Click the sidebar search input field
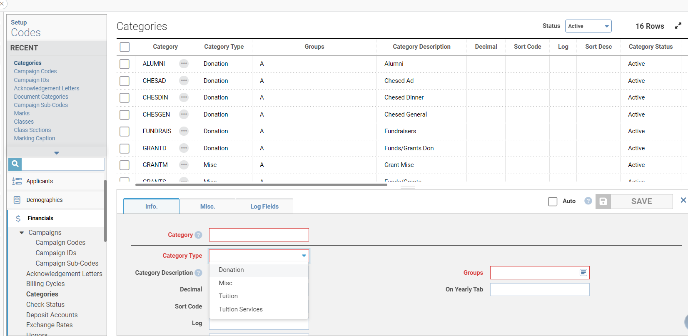688x336 pixels. (63, 164)
